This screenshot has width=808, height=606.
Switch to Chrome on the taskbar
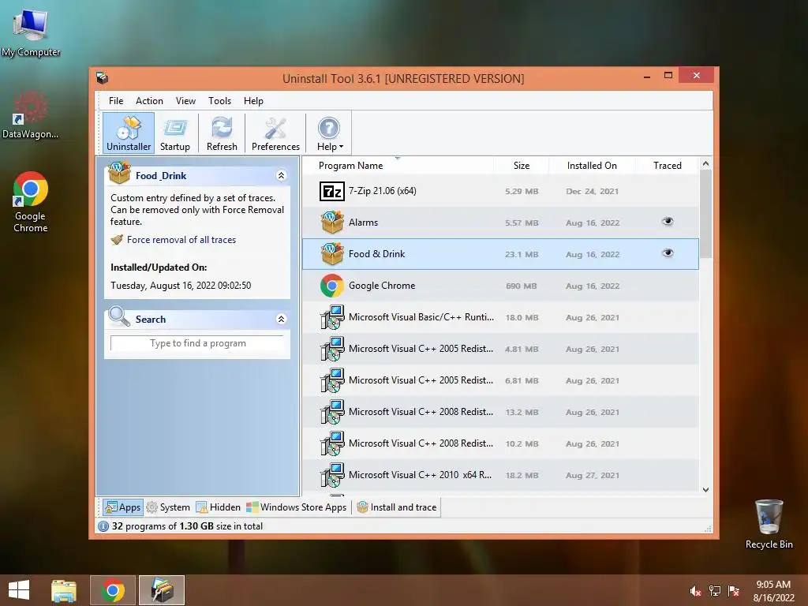pyautogui.click(x=113, y=590)
